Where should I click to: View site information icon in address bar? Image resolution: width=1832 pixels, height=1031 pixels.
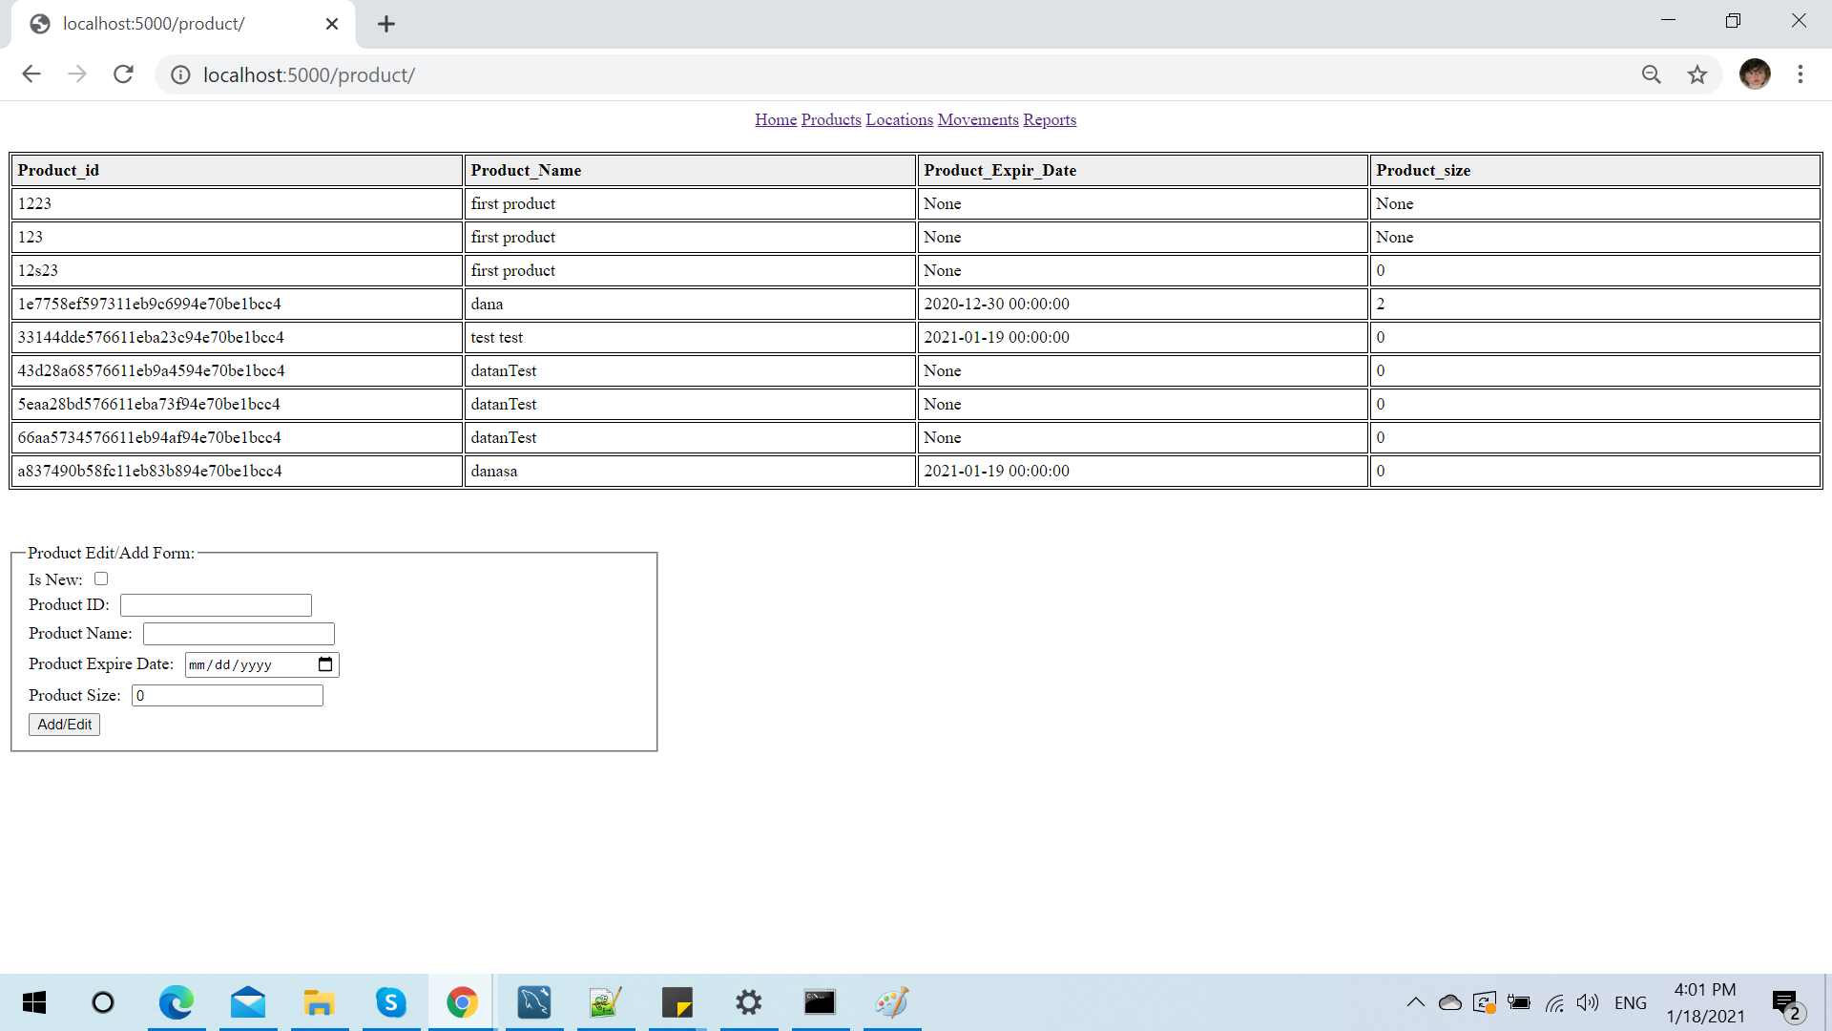[x=180, y=74]
